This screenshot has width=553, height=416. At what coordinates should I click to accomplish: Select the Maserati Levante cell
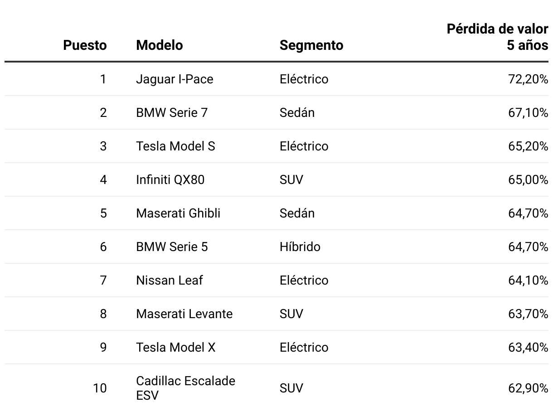tap(184, 314)
